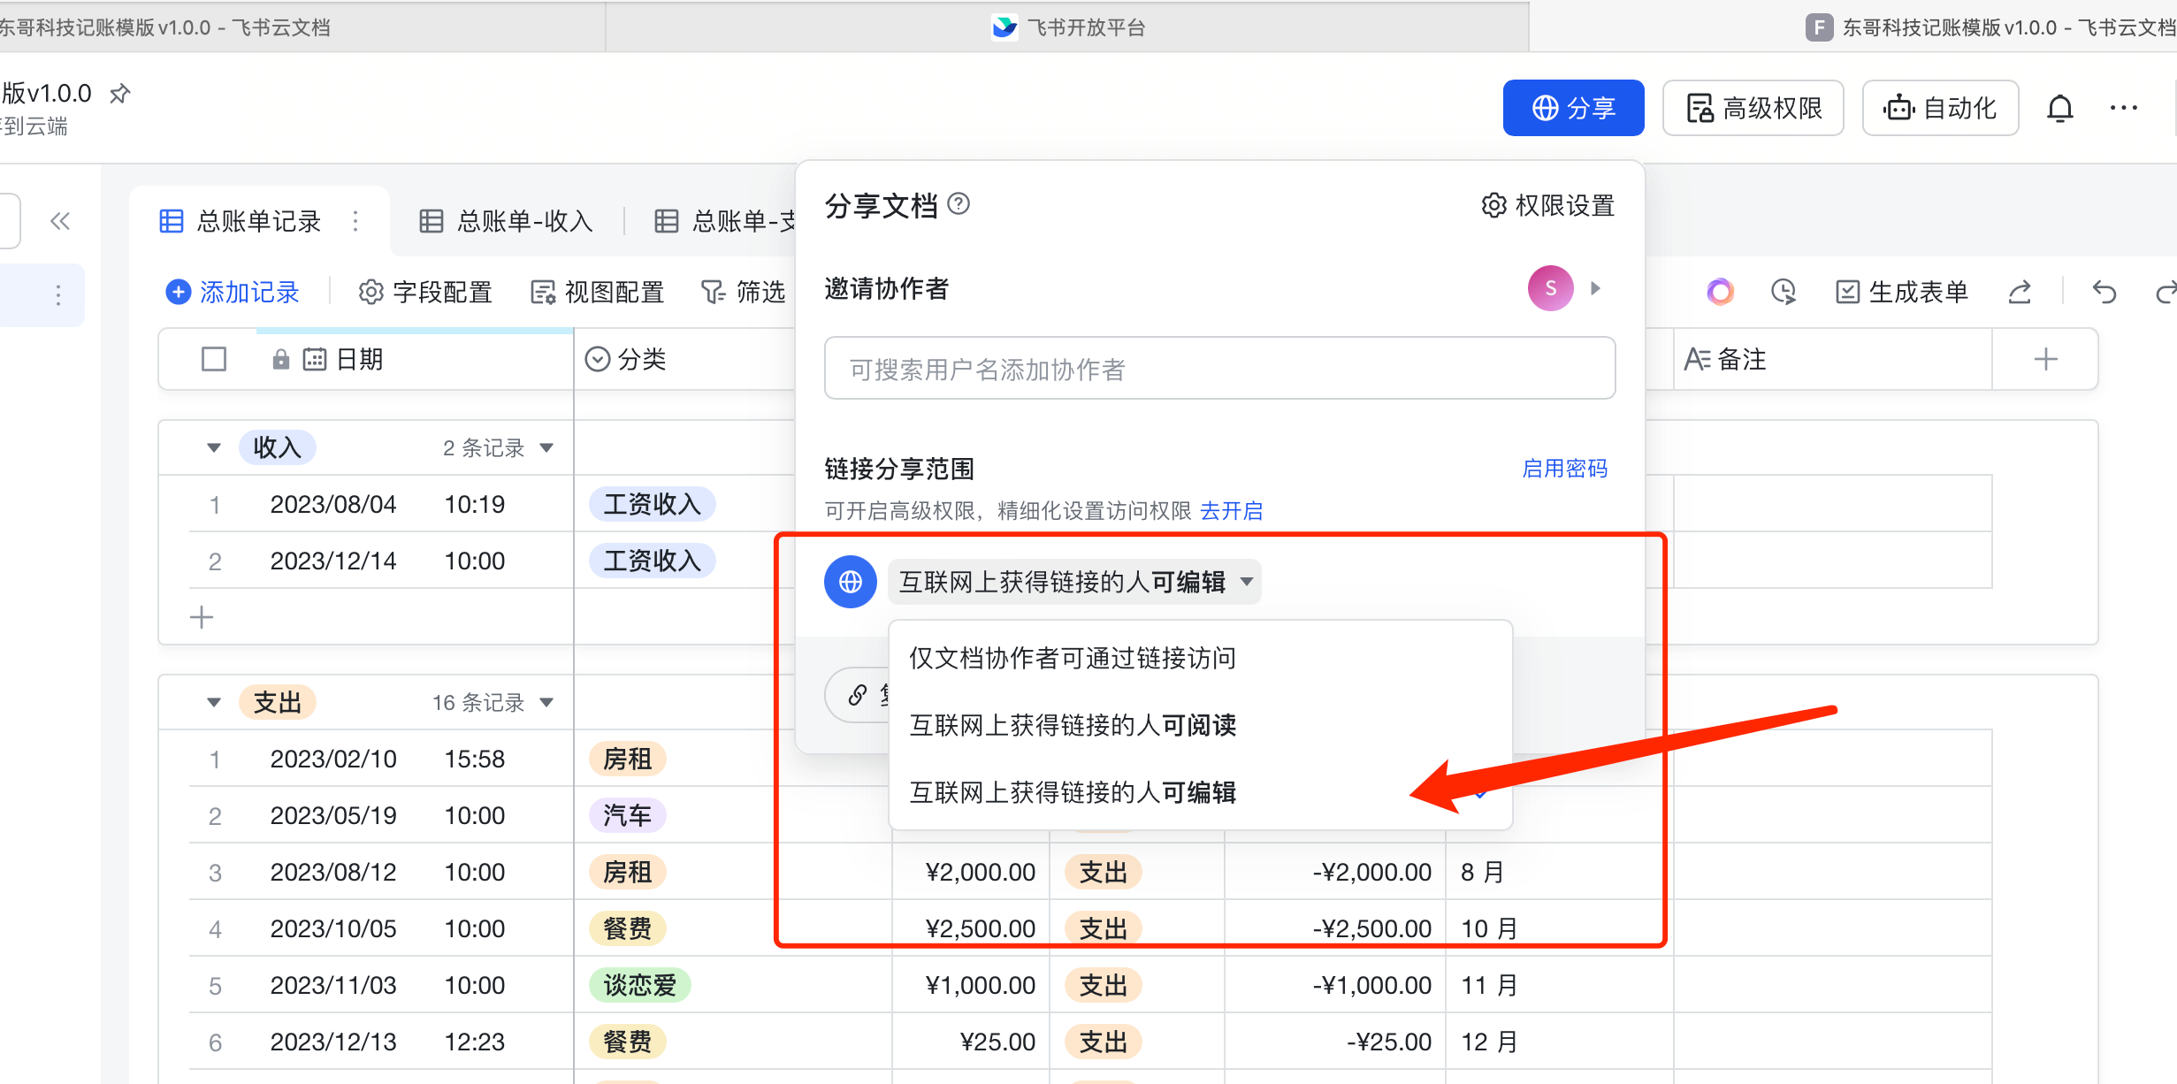Open the 筛选 filter tool
2177x1084 pixels.
pyautogui.click(x=743, y=292)
